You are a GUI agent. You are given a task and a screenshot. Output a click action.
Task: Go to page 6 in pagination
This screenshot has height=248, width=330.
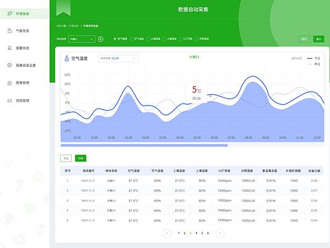click(208, 233)
